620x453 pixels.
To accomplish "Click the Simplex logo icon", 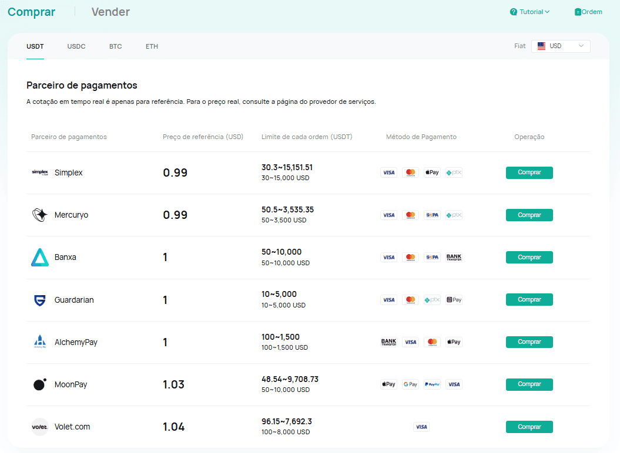I will (40, 172).
